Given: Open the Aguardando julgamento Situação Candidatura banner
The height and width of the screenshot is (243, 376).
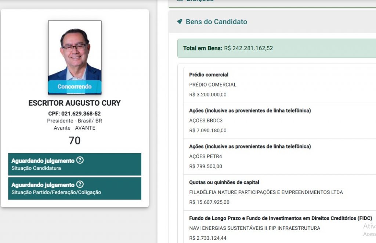Looking at the screenshot, I should (x=75, y=164).
